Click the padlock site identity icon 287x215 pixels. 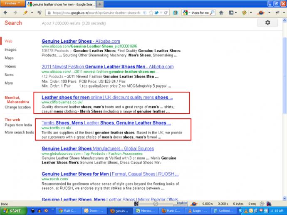[49, 13]
